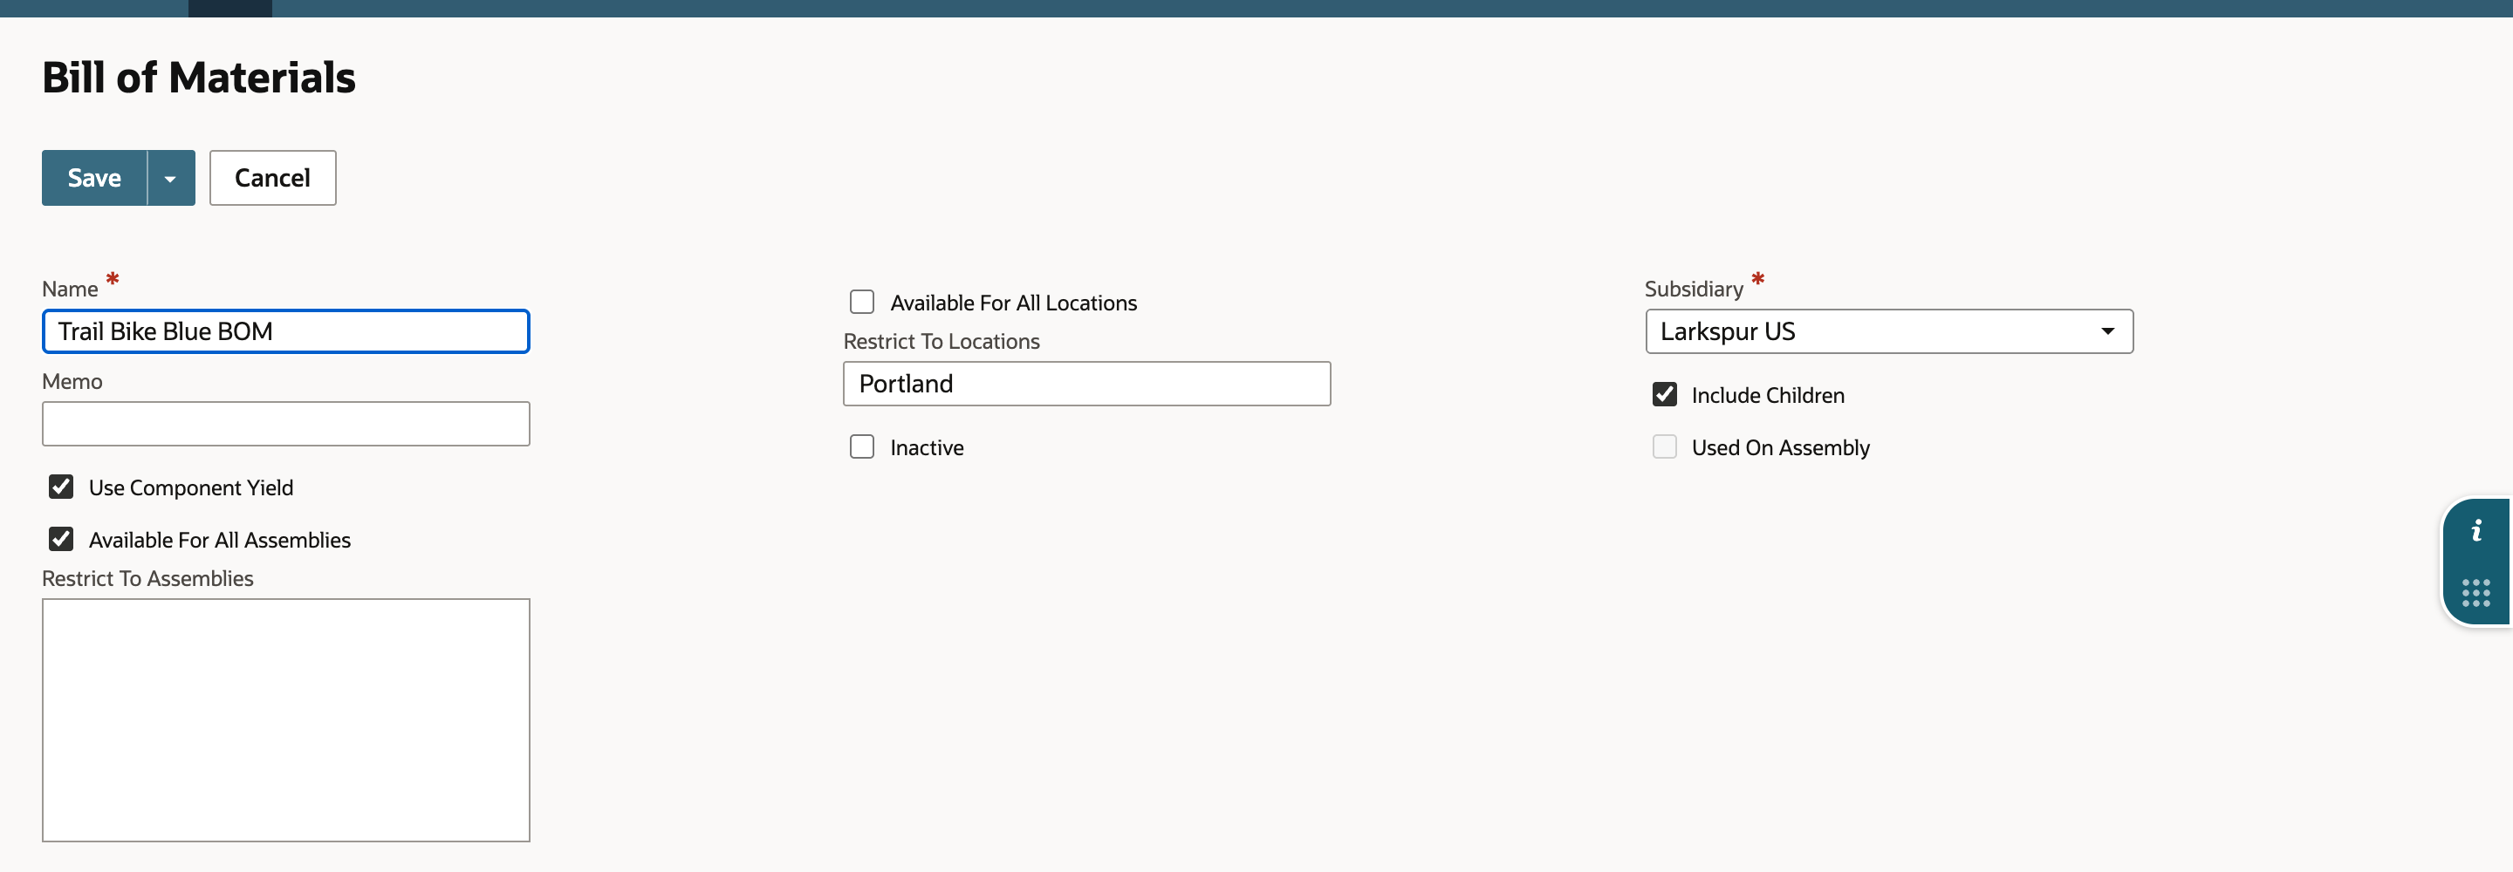This screenshot has width=2513, height=872.
Task: Uncheck Use Component Yield checkbox
Action: point(61,487)
